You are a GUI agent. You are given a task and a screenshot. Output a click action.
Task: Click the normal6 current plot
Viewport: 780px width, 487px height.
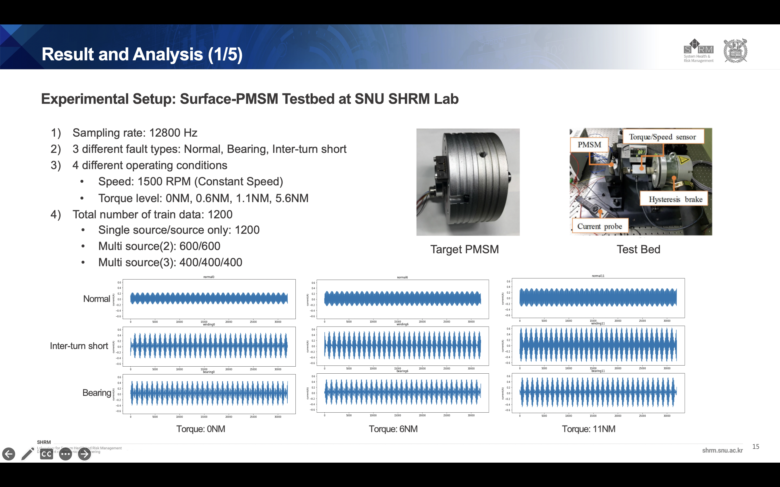click(402, 299)
